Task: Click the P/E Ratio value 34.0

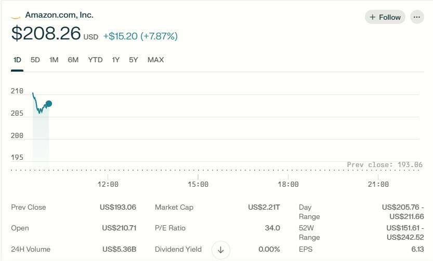Action: click(272, 228)
